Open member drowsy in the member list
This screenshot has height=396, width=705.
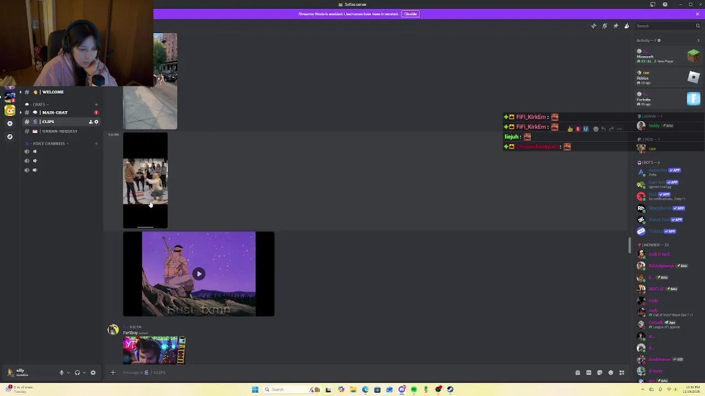tap(668, 371)
